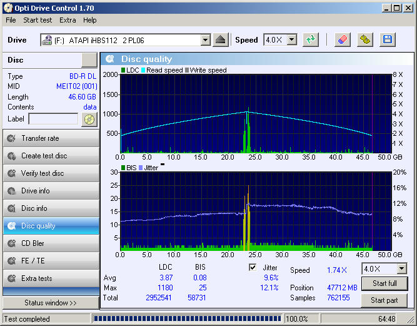Click the Start full button
The width and height of the screenshot is (417, 326).
pyautogui.click(x=384, y=283)
